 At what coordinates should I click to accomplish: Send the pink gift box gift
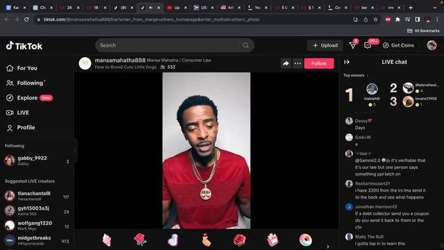pyautogui.click(x=273, y=240)
